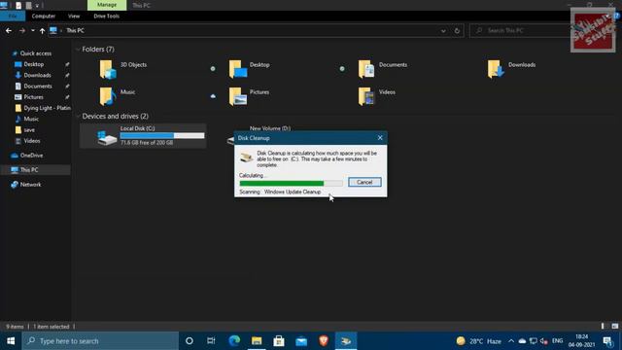This screenshot has width=622, height=350.
Task: Select the Local Disk (C:) drive
Action: 143,136
